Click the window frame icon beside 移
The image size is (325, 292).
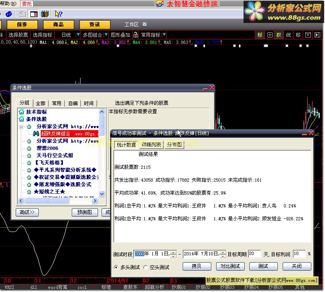[308, 35]
